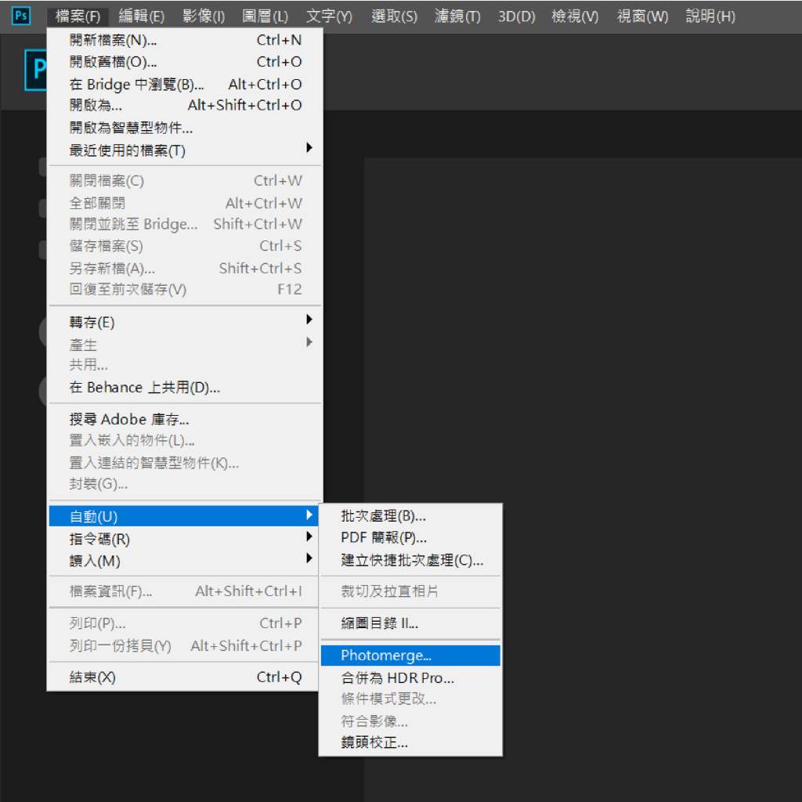Click the Photoshop Ps logo icon

point(21,16)
